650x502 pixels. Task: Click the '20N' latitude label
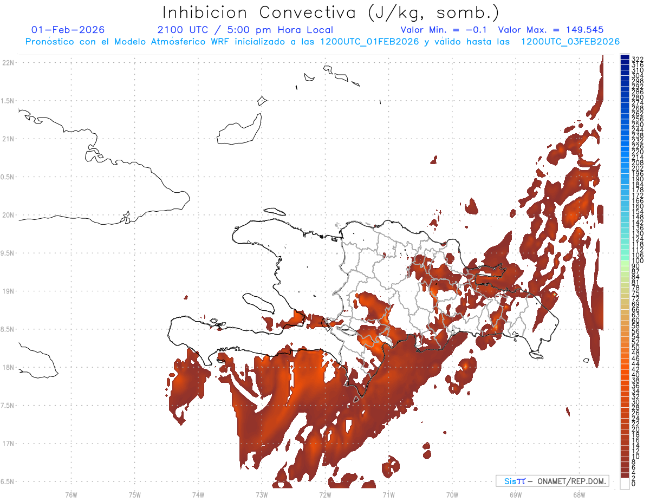point(8,215)
